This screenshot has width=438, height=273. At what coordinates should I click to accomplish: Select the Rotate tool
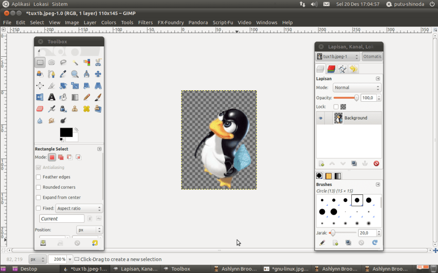point(63,86)
